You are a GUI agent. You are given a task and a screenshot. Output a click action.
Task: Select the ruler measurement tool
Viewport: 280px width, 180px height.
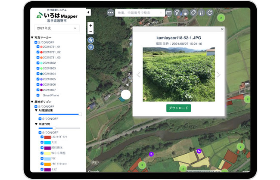click(169, 12)
